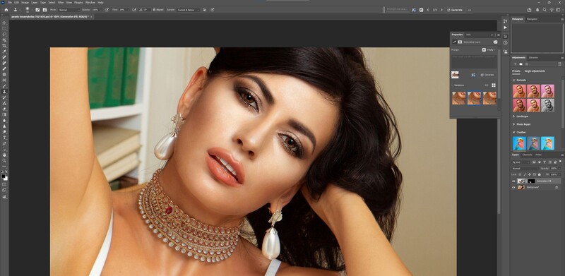565x276 pixels.
Task: Toggle lock transparent pixels icon
Action: (x=520, y=174)
